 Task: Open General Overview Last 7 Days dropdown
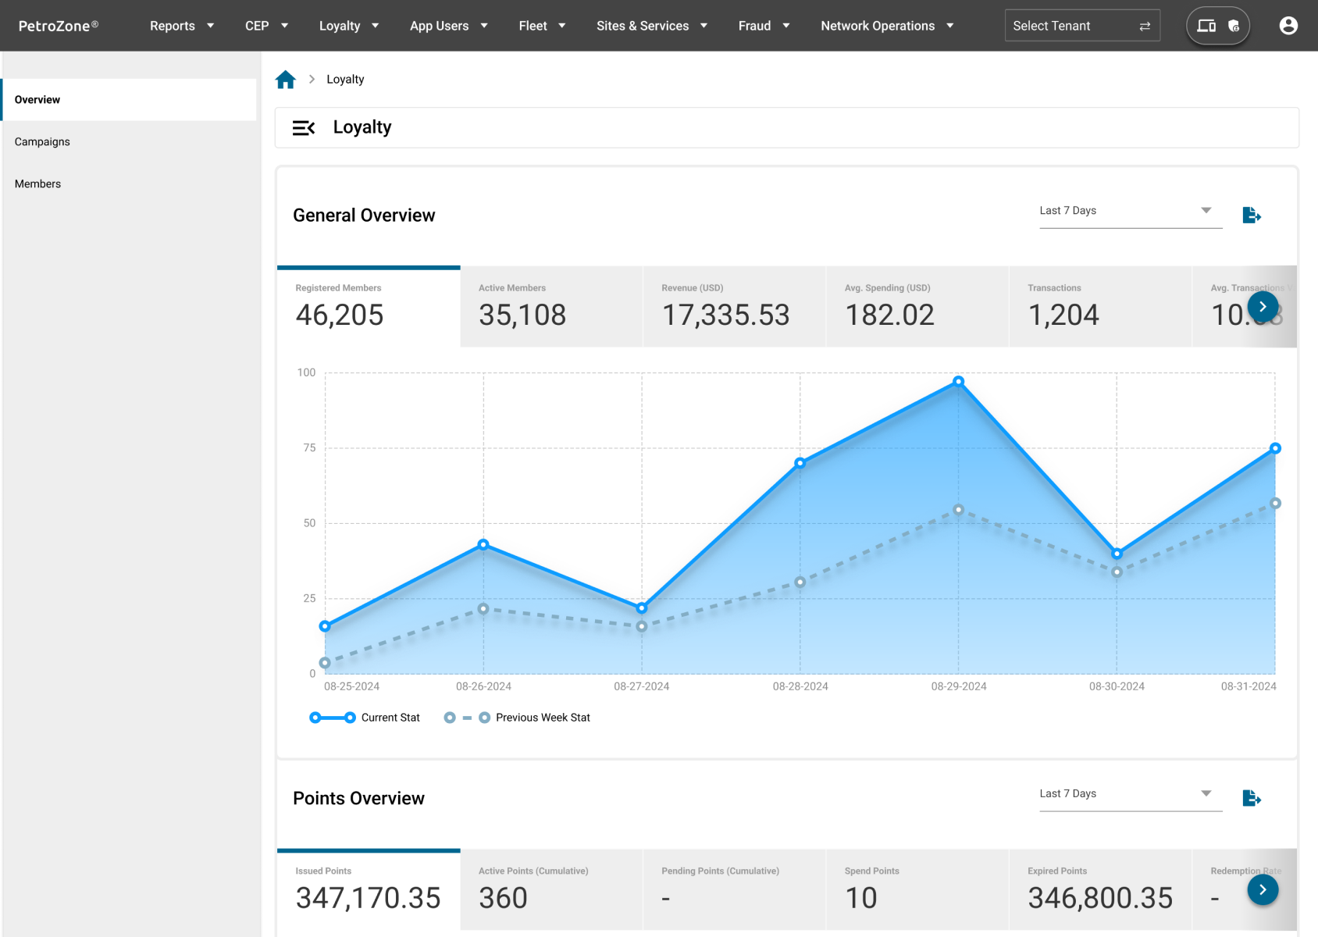point(1130,211)
